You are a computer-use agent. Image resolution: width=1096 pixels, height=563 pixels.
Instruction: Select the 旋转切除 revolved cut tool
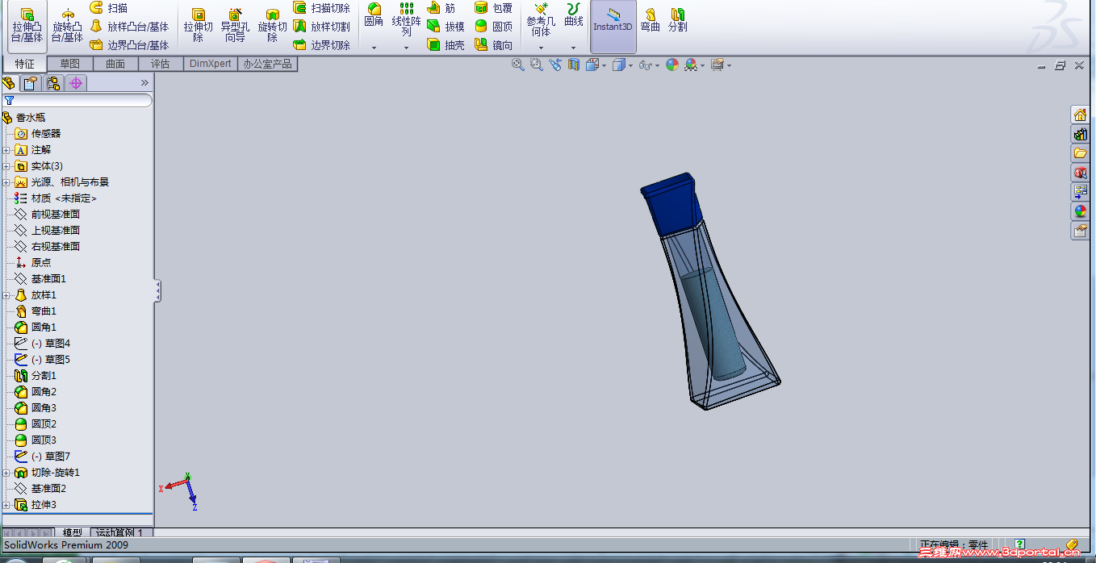pyautogui.click(x=272, y=26)
